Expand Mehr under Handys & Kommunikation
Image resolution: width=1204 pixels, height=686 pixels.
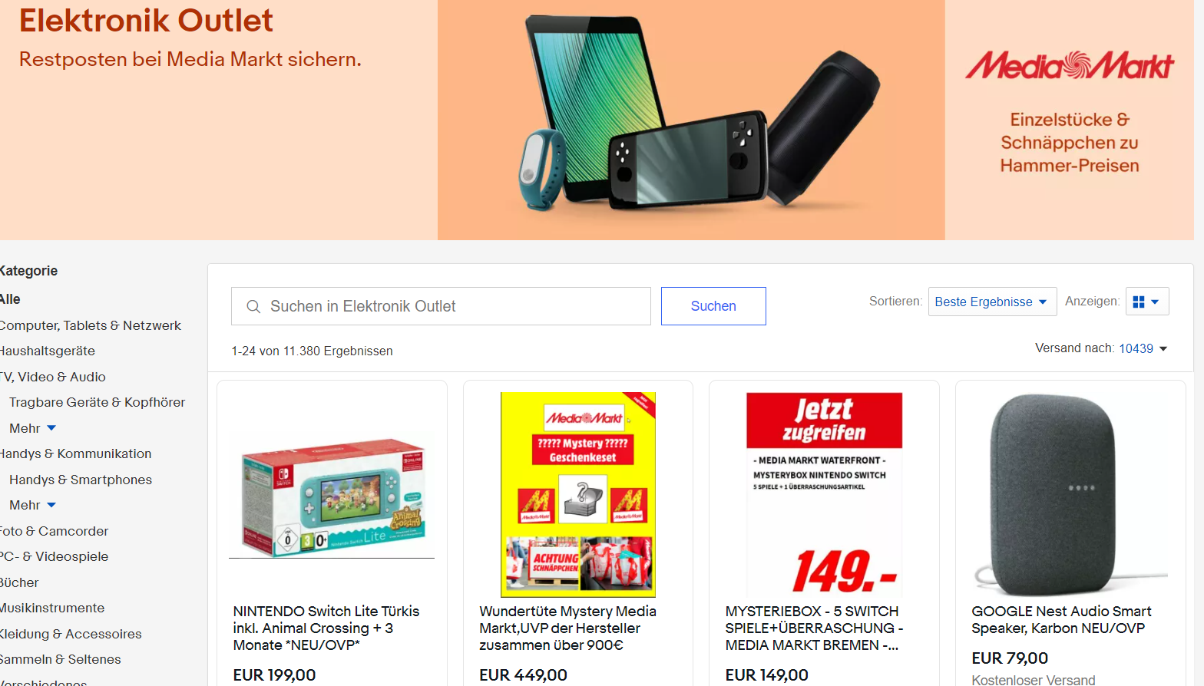pyautogui.click(x=32, y=505)
